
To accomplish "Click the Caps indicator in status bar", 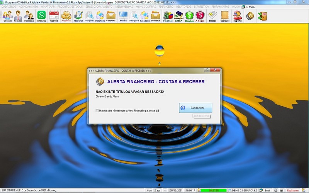I will pos(157,190).
